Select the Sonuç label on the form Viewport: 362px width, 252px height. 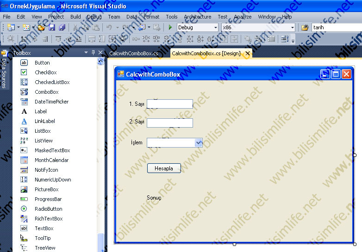point(154,198)
